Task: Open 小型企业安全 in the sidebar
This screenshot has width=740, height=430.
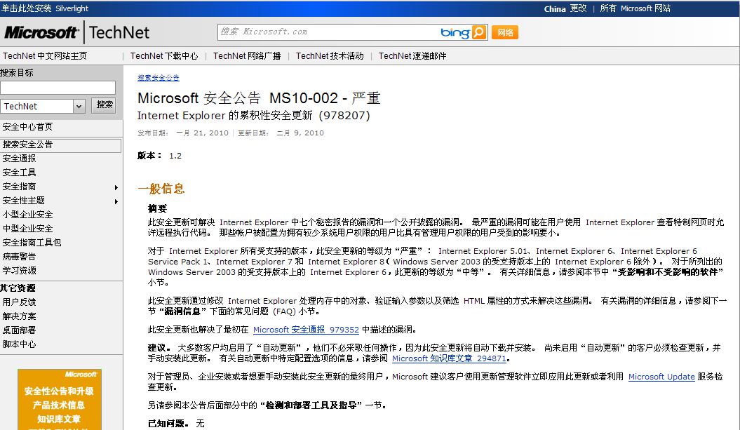Action: tap(27, 214)
